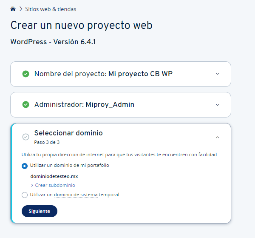Open 'Sitios web & tiendas' breadcrumb link
This screenshot has width=255, height=238.
51,9
